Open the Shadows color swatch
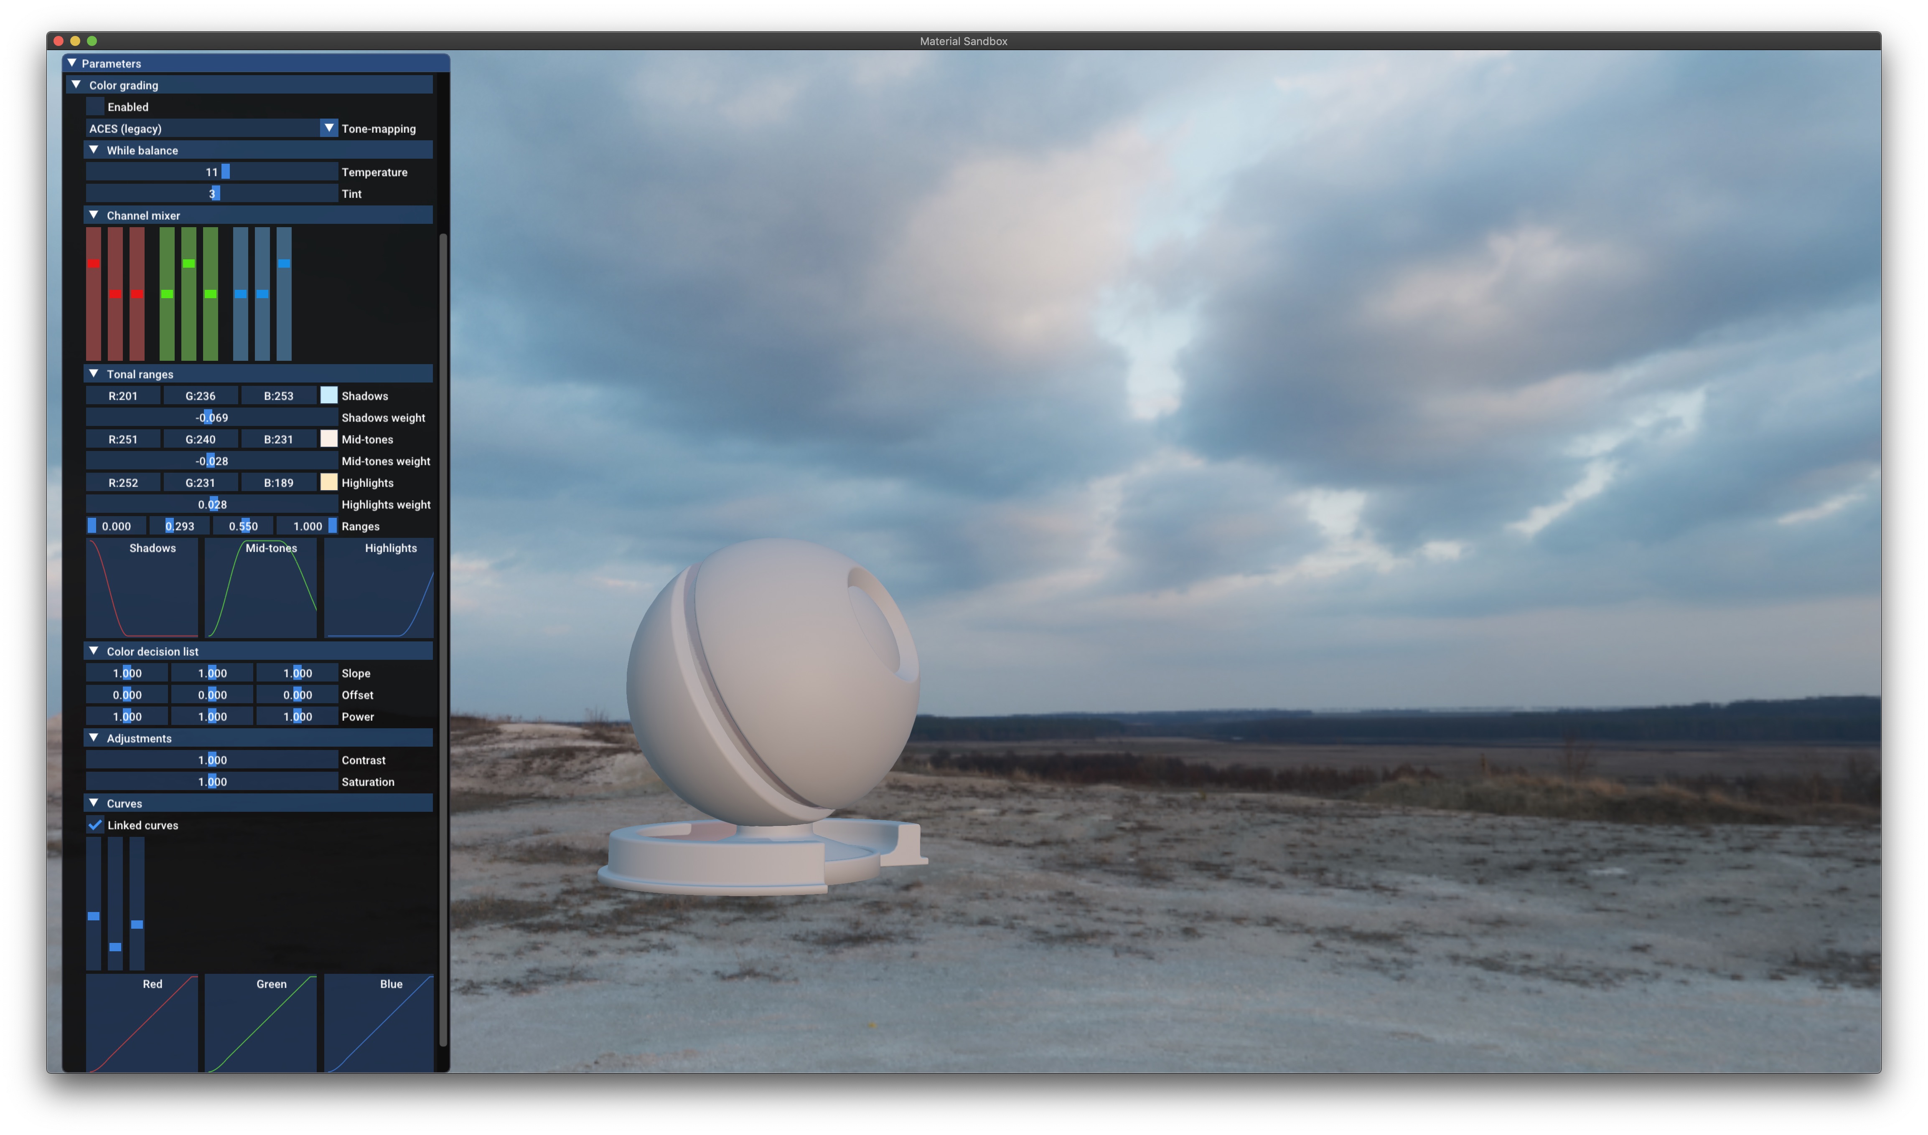The height and width of the screenshot is (1135, 1928). [329, 395]
